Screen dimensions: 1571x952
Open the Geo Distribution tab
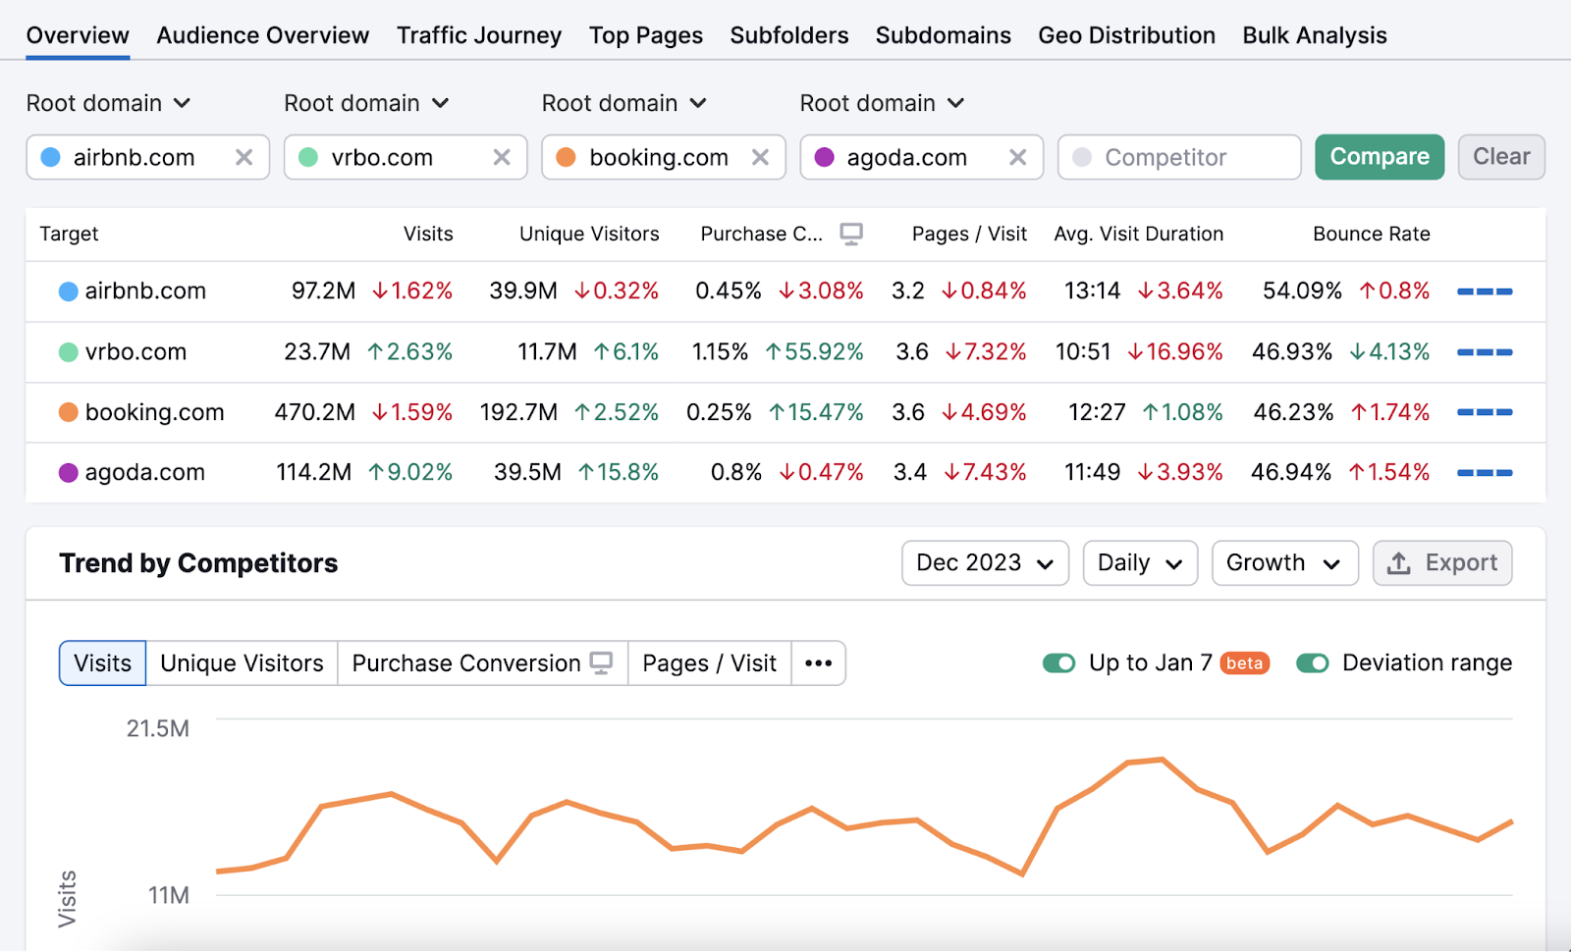click(1126, 34)
